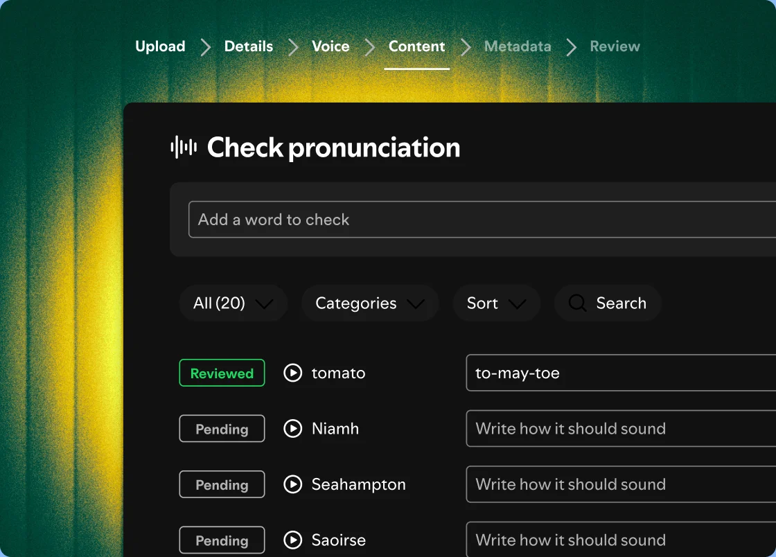Switch to the Voice step

click(330, 46)
